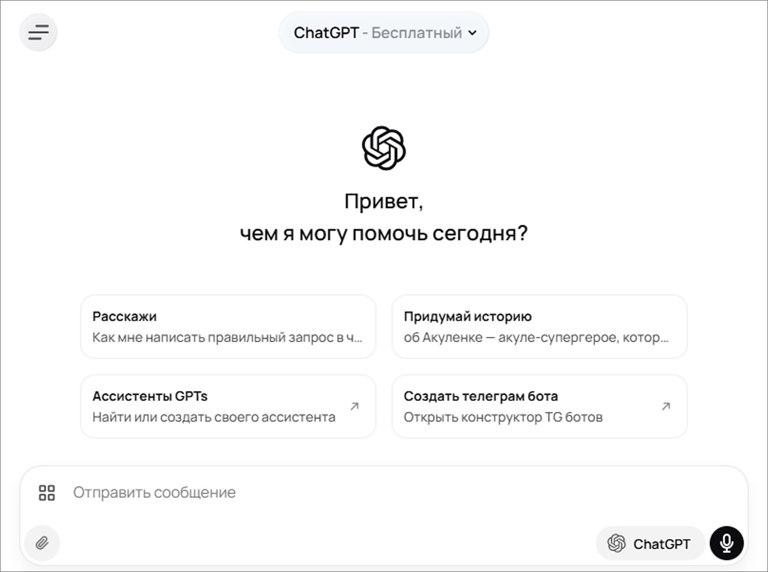Screen dimensions: 768x572
Task: Click the ChatGPT label in the bottom pill
Action: (661, 543)
